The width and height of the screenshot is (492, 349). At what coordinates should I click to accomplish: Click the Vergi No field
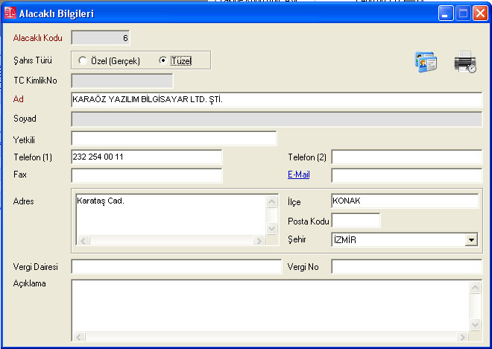407,267
